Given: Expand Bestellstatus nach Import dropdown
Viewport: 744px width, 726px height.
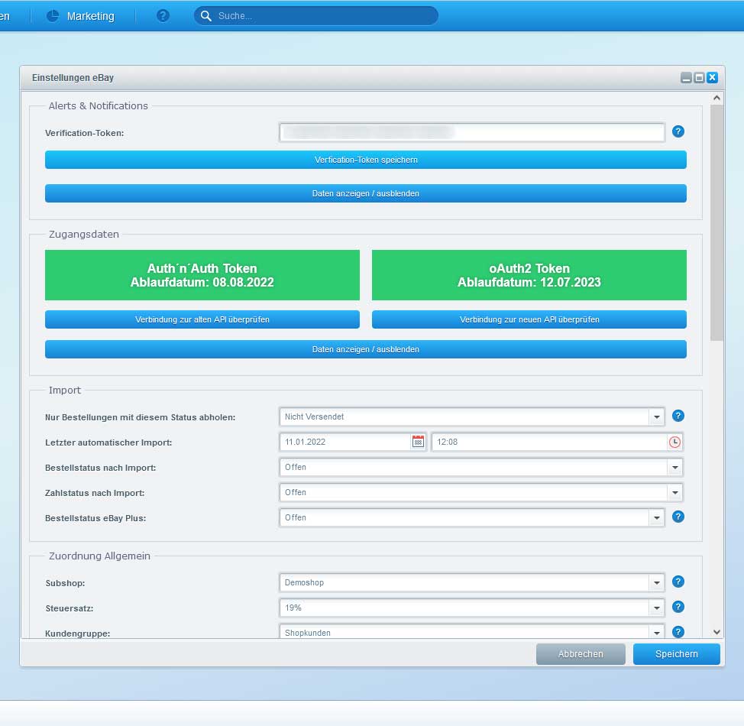Looking at the screenshot, I should click(674, 467).
